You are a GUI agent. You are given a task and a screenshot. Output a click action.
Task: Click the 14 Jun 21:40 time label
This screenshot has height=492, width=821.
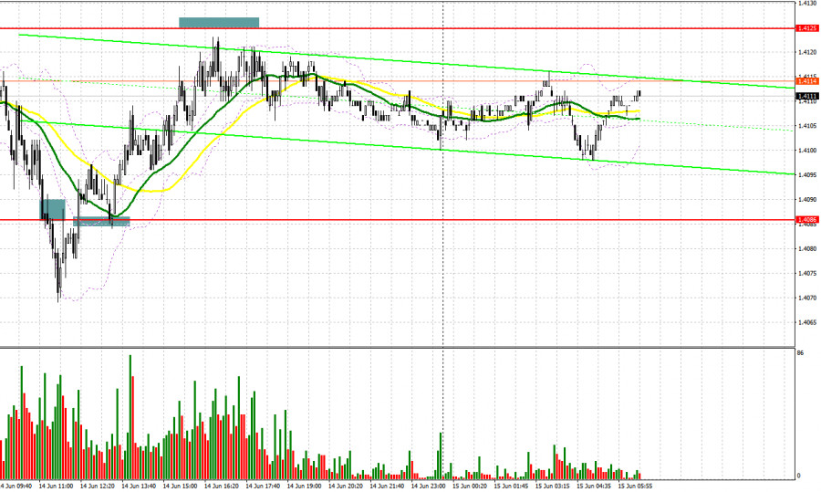click(x=387, y=487)
